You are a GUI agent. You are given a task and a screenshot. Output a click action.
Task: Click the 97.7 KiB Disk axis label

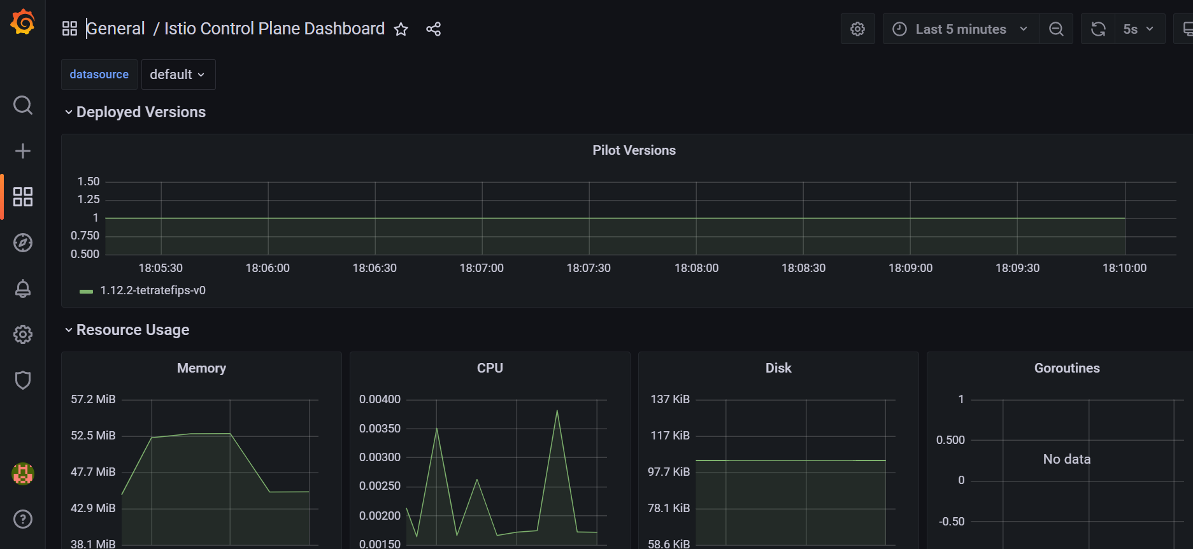point(669,472)
